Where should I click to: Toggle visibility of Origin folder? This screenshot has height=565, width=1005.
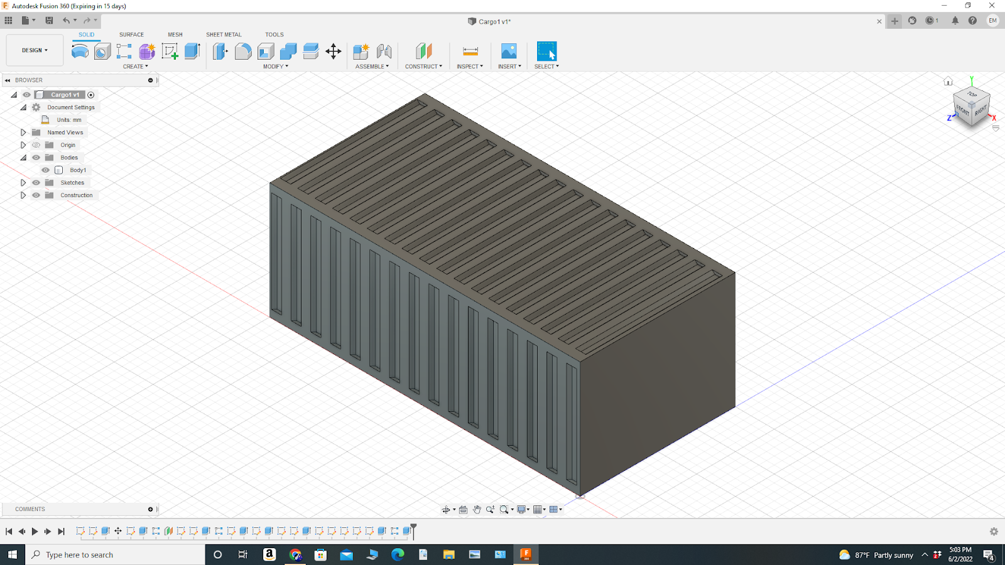tap(36, 145)
